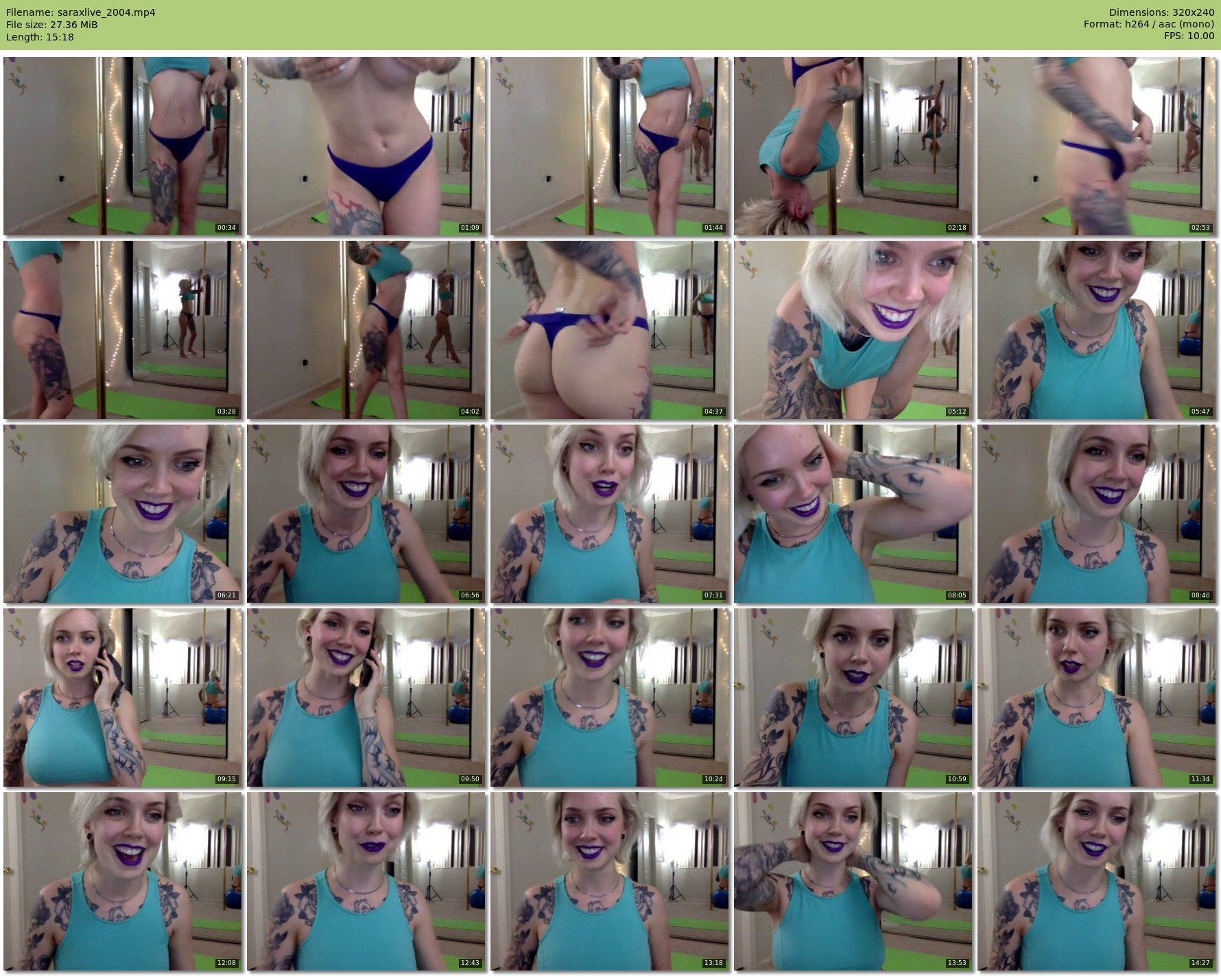Select the frame stamped 12:43
1221x976 pixels.
(366, 881)
